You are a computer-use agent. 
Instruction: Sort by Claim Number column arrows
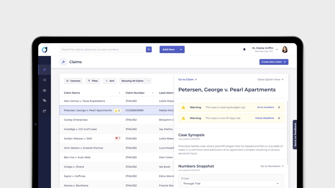tap(153, 93)
